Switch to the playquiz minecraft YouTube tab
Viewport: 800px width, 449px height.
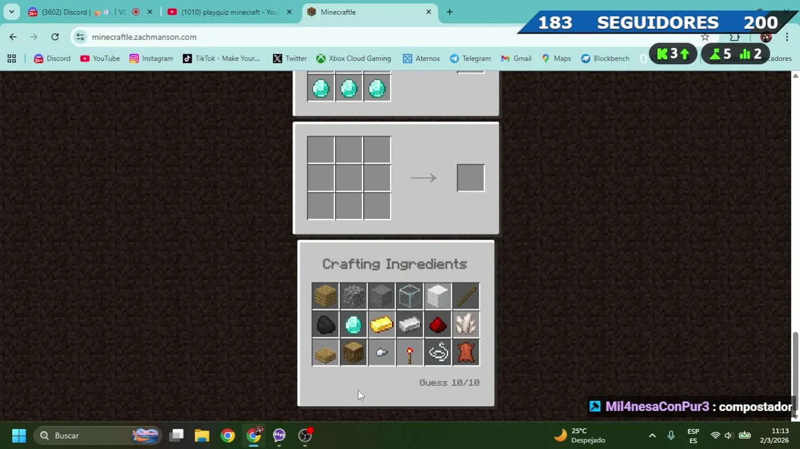point(229,12)
